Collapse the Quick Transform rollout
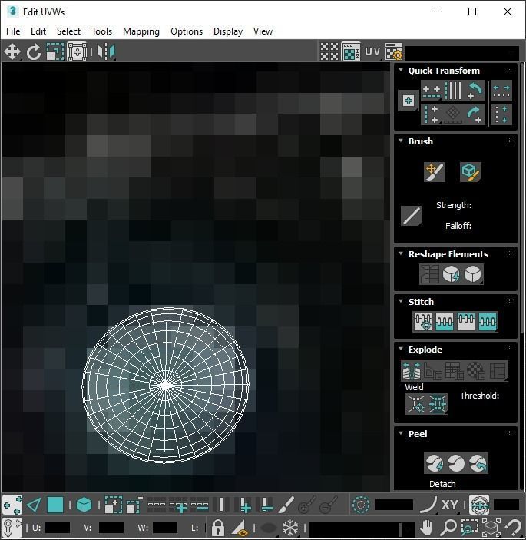This screenshot has height=540, width=526. click(401, 70)
